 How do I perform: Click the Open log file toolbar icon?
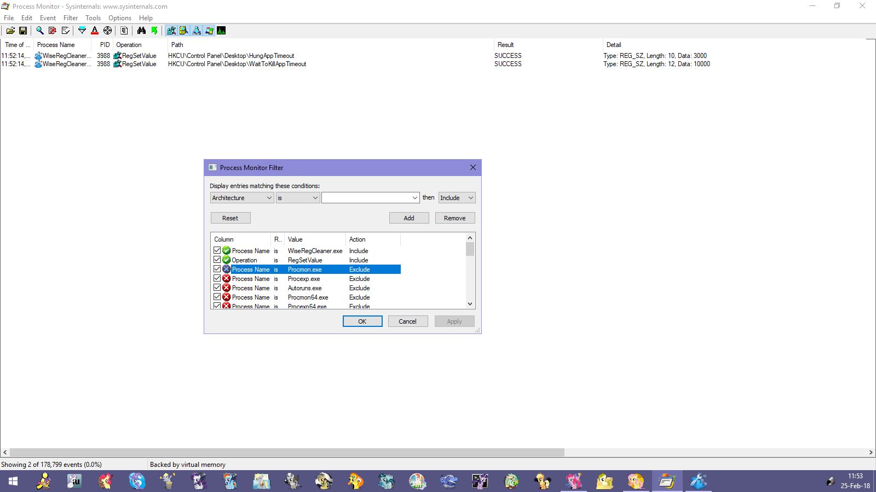coord(10,31)
